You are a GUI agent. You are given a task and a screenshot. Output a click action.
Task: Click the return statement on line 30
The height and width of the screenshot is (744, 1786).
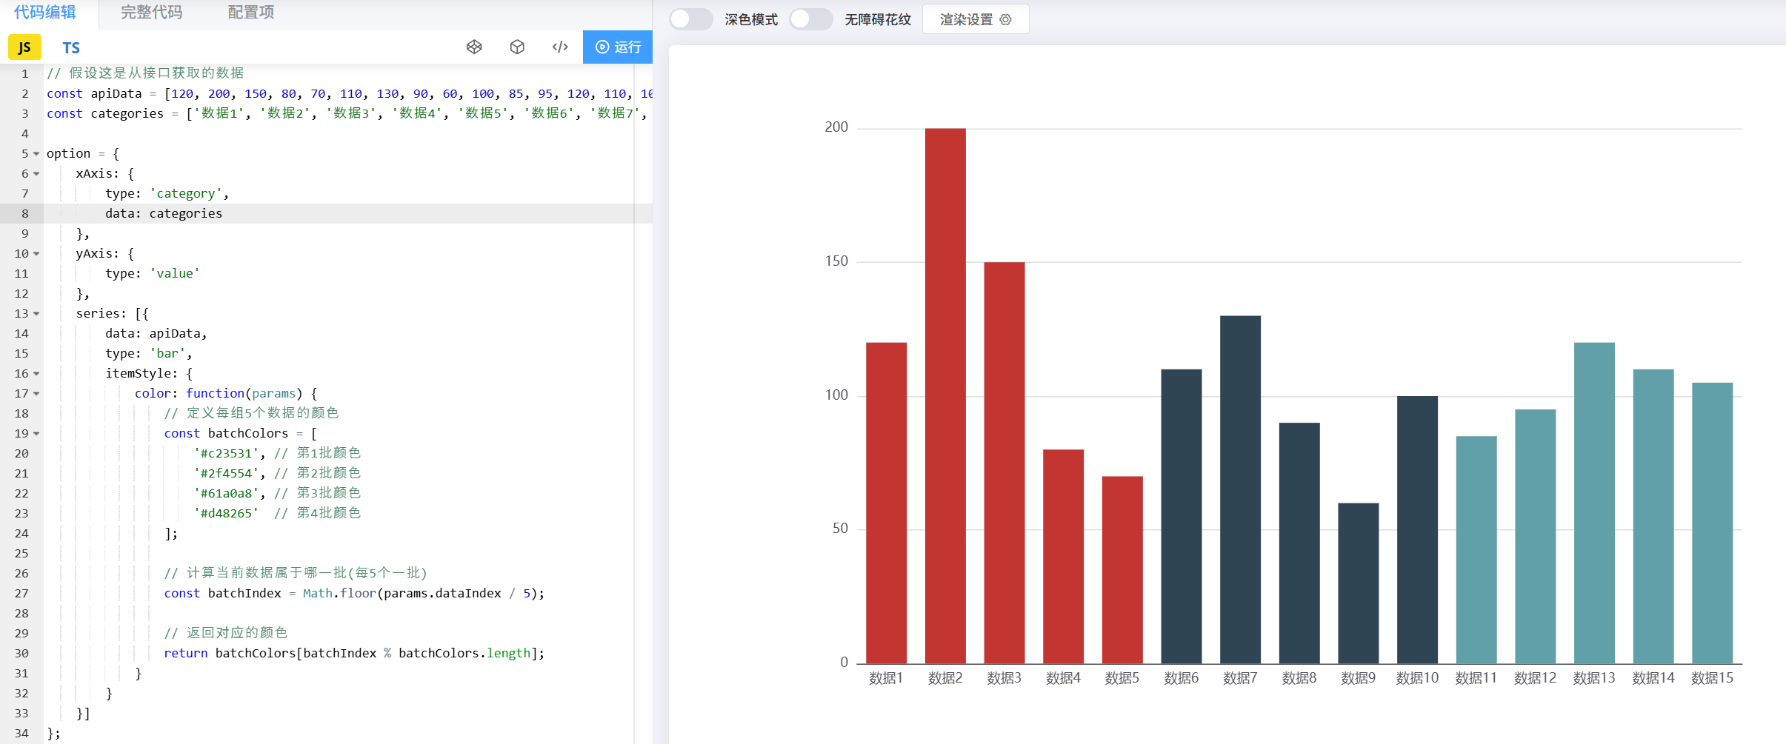354,653
